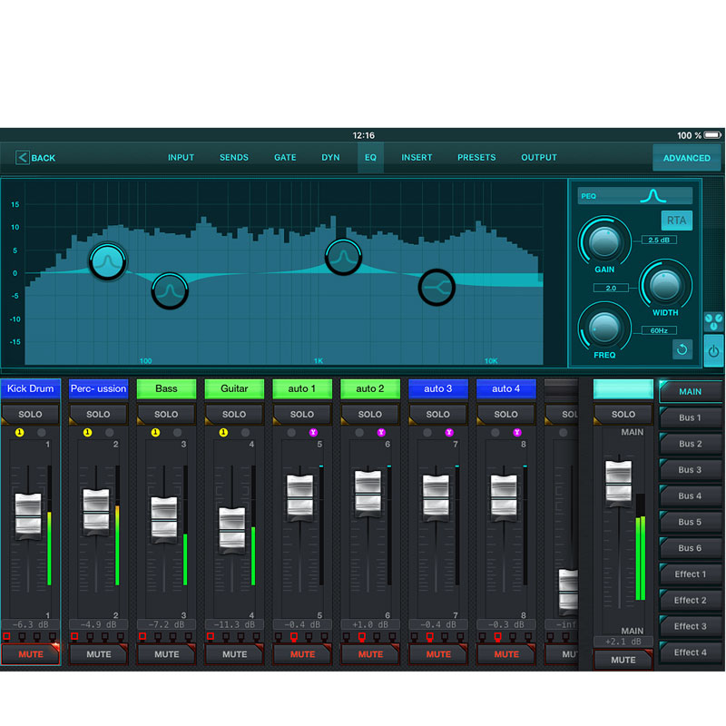
Task: Open the PRESETS tab
Action: [476, 158]
